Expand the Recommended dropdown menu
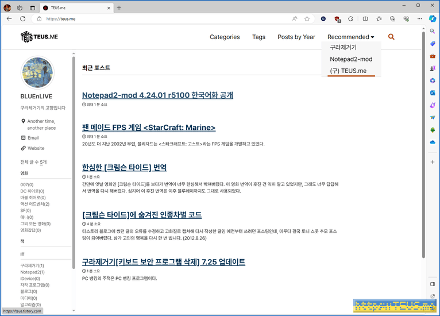This screenshot has width=440, height=316. tap(350, 37)
